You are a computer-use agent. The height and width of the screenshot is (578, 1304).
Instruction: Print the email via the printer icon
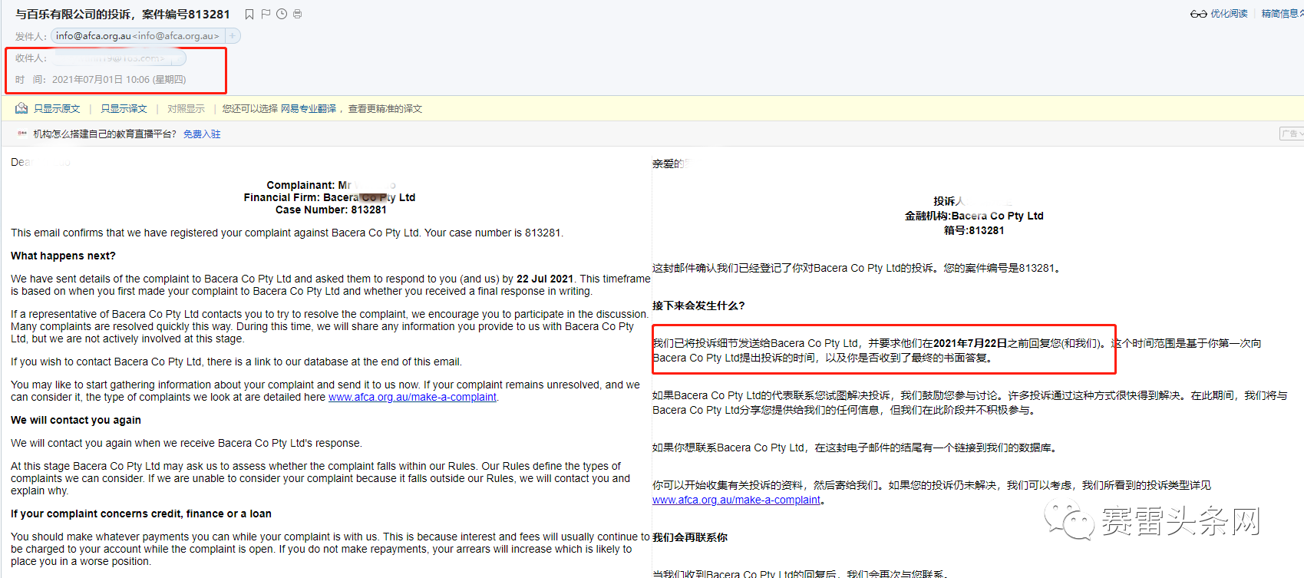click(x=298, y=14)
